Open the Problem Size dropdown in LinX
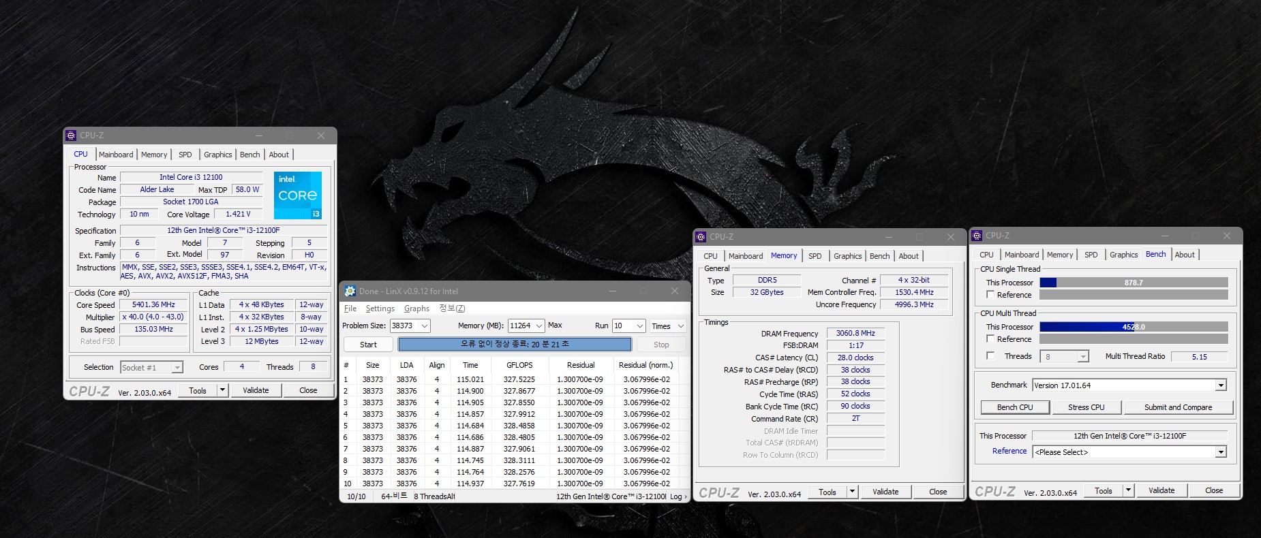 pyautogui.click(x=425, y=326)
